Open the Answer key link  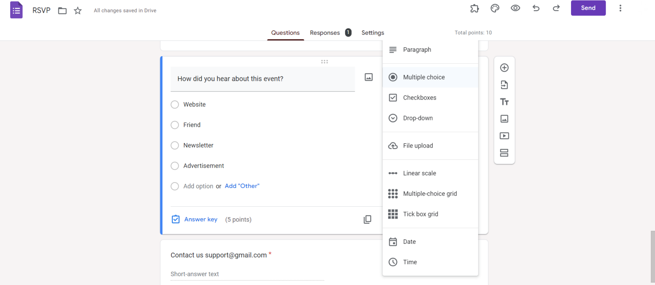pos(201,219)
